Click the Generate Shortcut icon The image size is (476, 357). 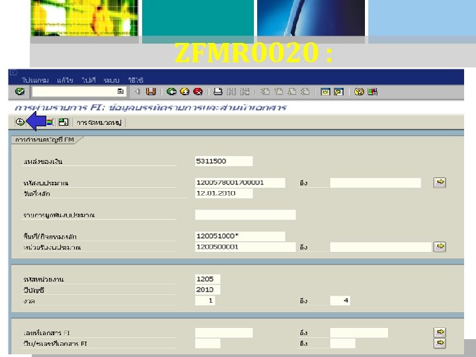click(338, 91)
